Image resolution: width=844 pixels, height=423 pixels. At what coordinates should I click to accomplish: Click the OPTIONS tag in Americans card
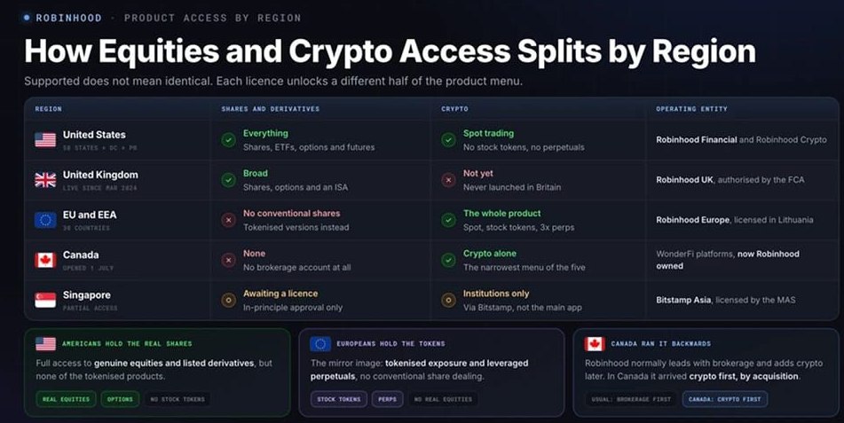[x=120, y=399]
